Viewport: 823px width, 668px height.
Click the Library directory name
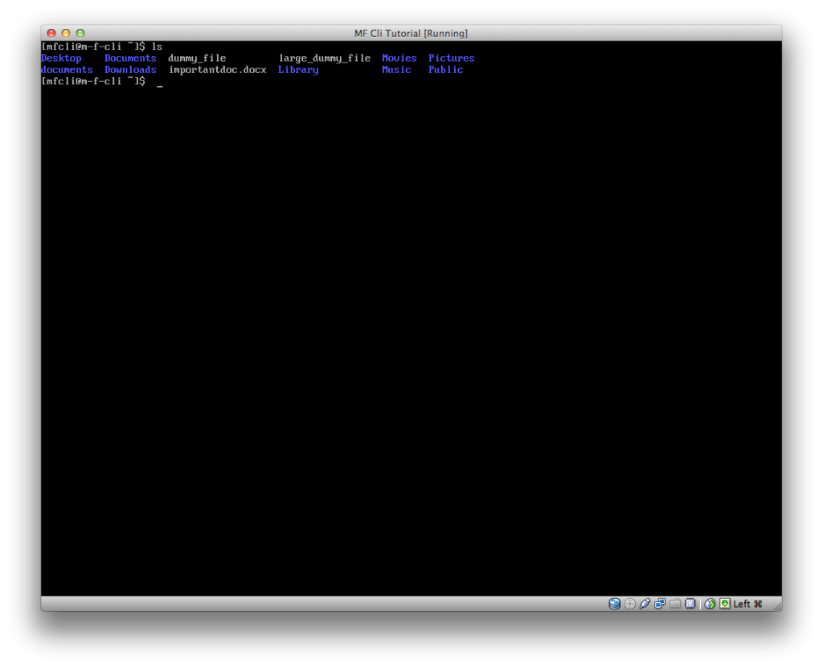(x=298, y=70)
